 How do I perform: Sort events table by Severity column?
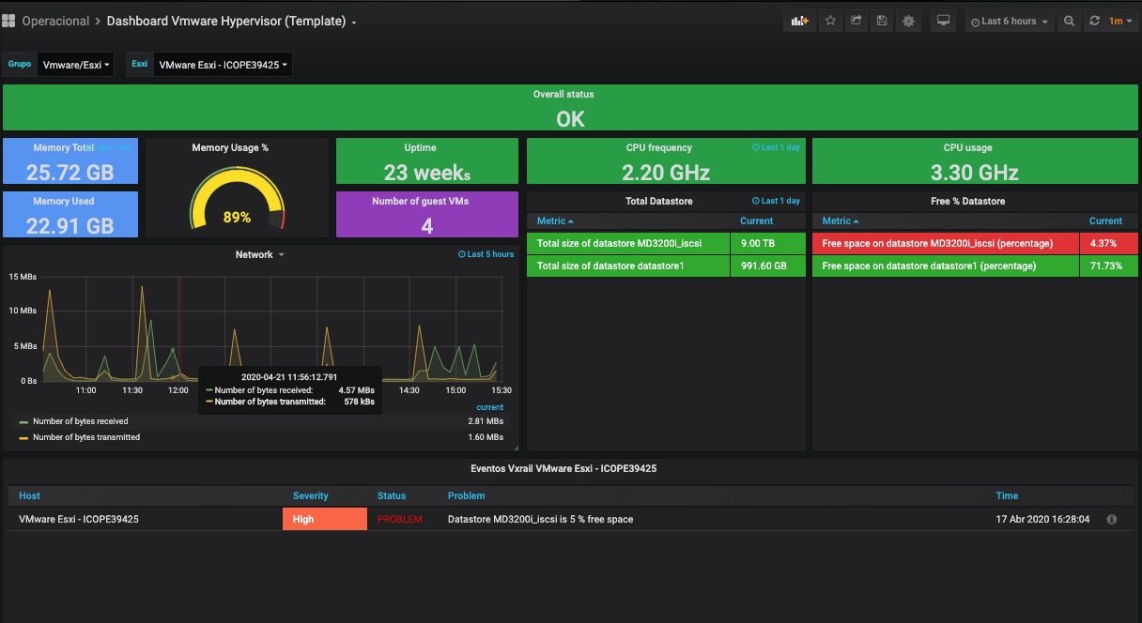pos(311,495)
